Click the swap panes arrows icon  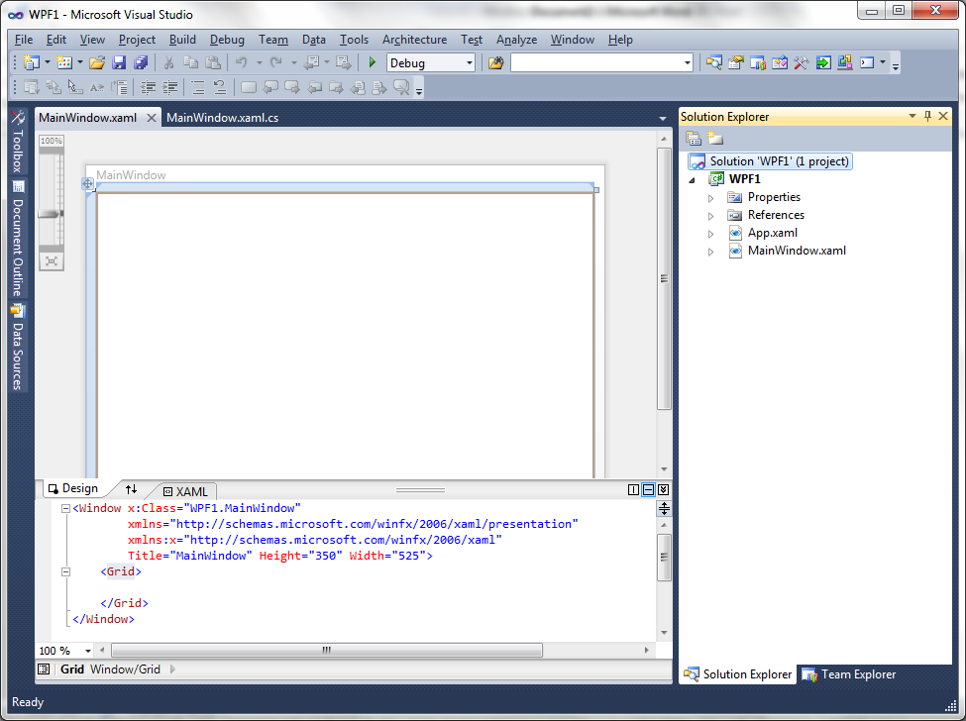132,489
